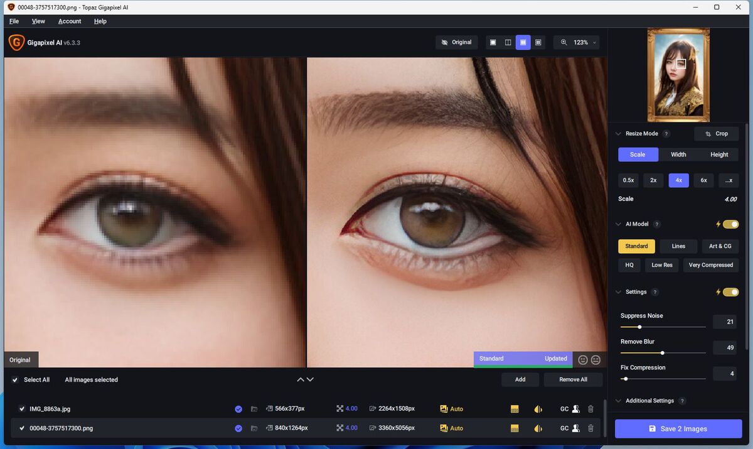This screenshot has height=449, width=753.
Task: Delete IMG_8863a.jpg using its trash icon
Action: [x=590, y=409]
